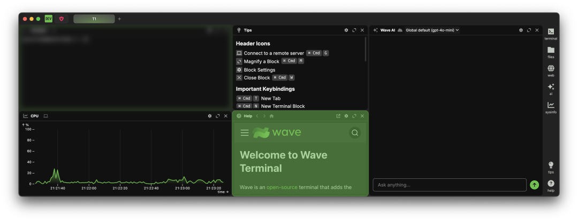
Task: Focus the Ask anything input field
Action: [x=450, y=185]
